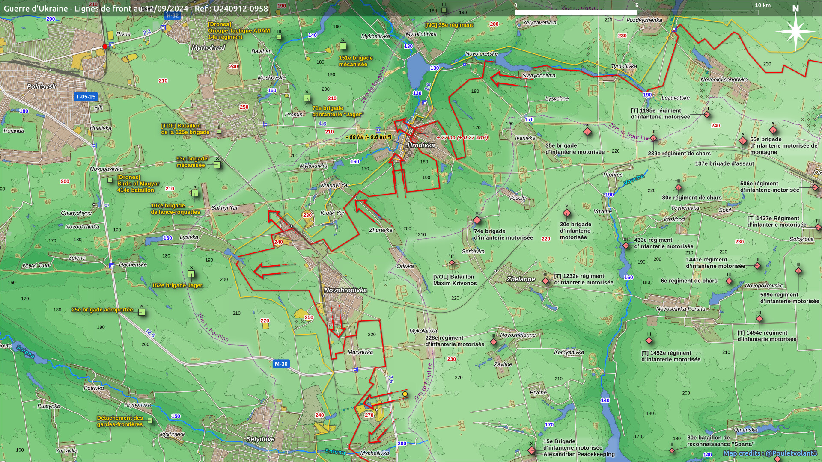Select the 30e brigade motorisée red diamond

coord(567,213)
